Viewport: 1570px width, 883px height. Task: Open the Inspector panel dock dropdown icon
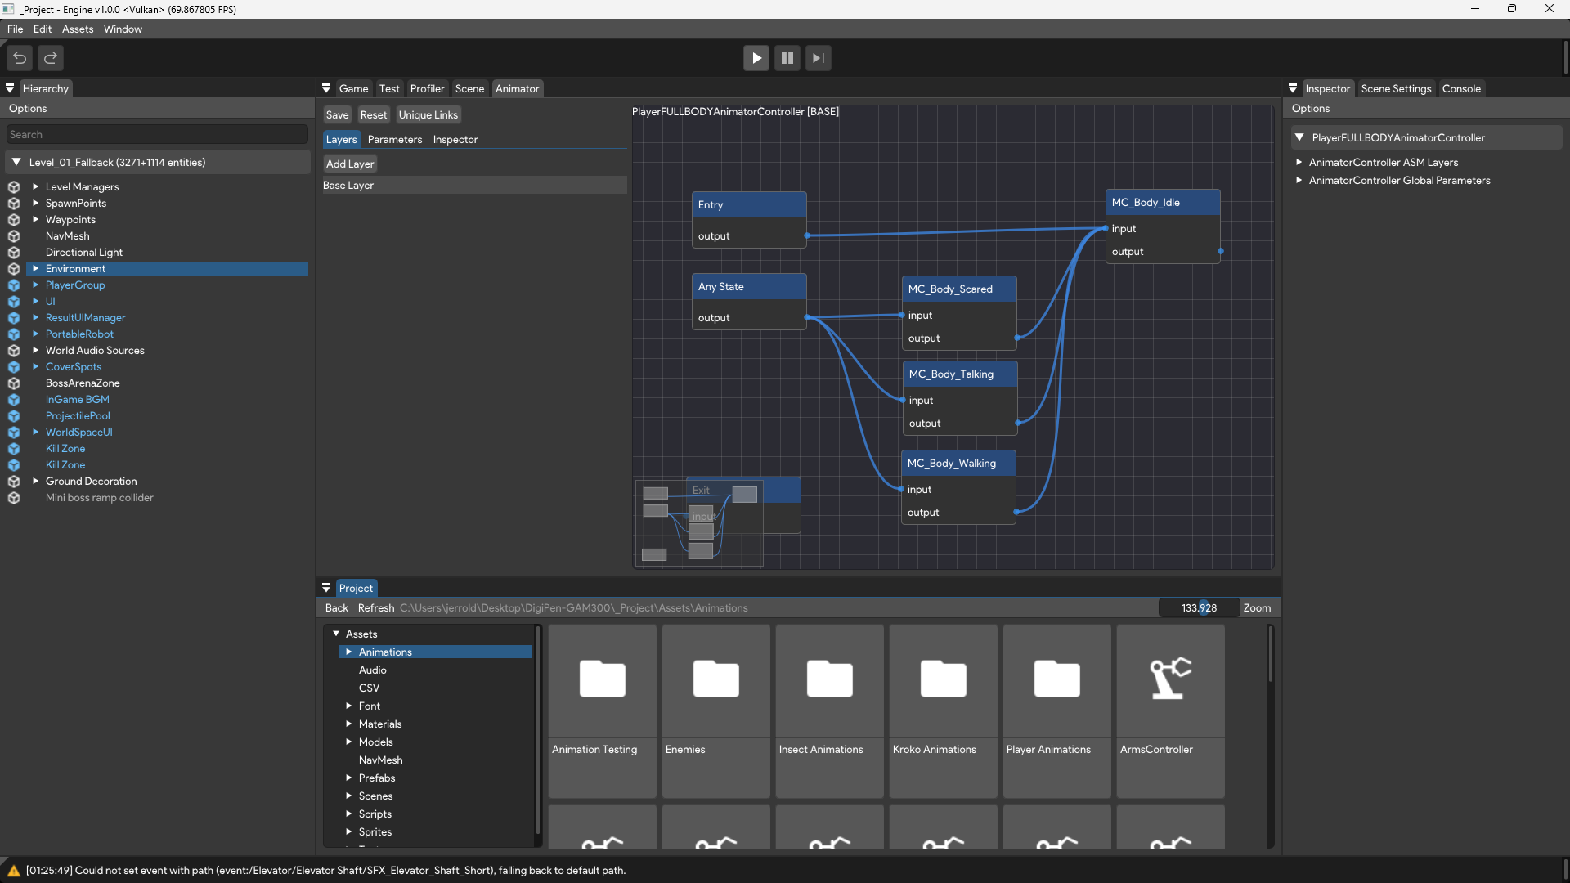[1293, 88]
